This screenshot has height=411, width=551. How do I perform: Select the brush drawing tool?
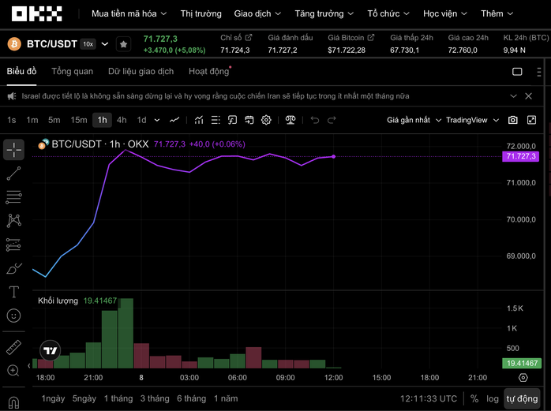(x=13, y=268)
